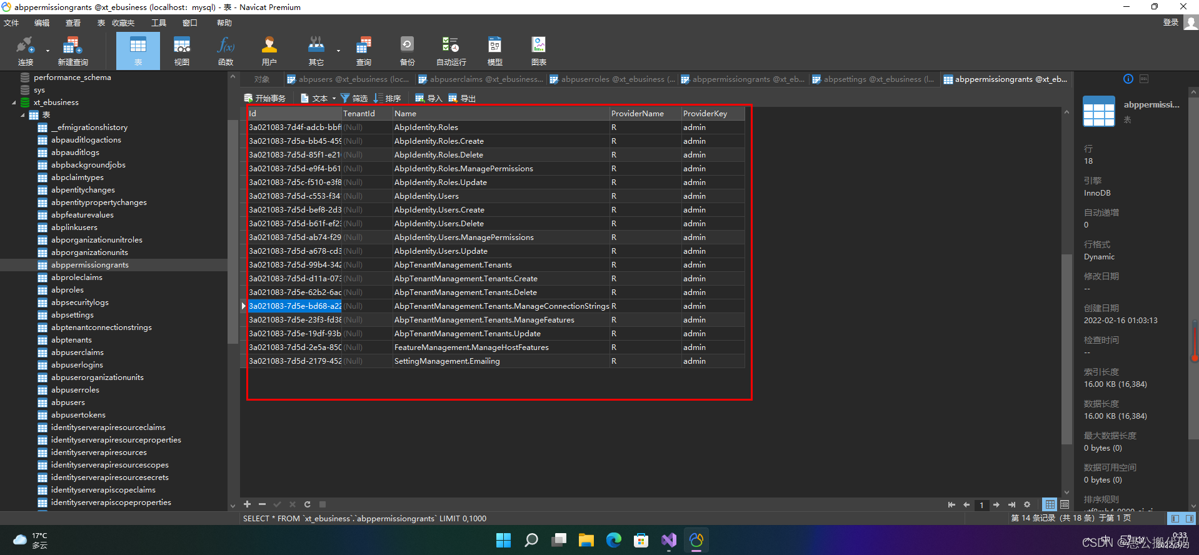
Task: Click the ProviderKey column header
Action: pyautogui.click(x=713, y=114)
